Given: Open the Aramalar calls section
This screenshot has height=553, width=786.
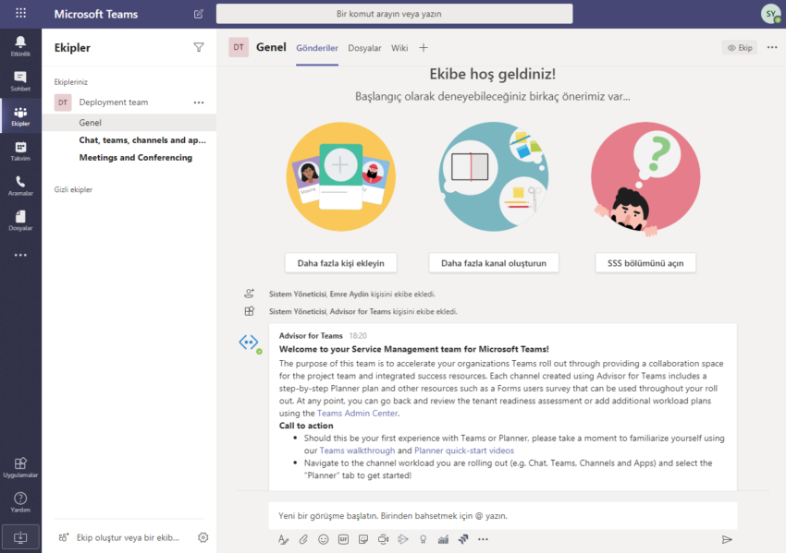Looking at the screenshot, I should click(x=20, y=185).
